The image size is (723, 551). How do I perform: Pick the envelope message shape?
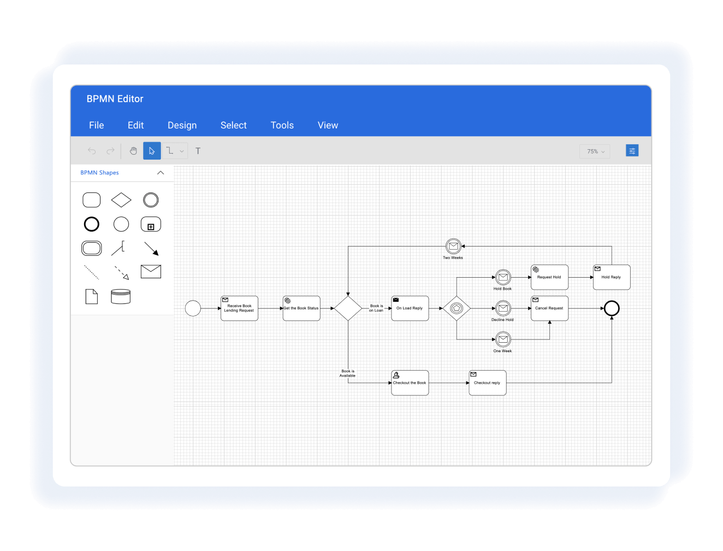pyautogui.click(x=151, y=272)
